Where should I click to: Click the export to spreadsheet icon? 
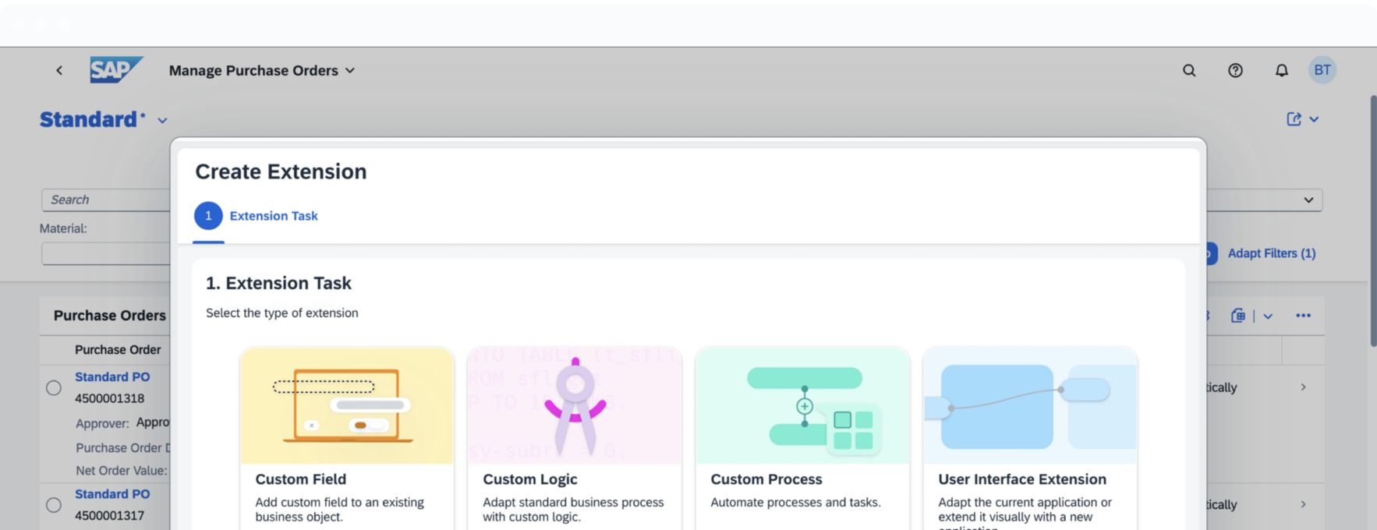point(1237,316)
